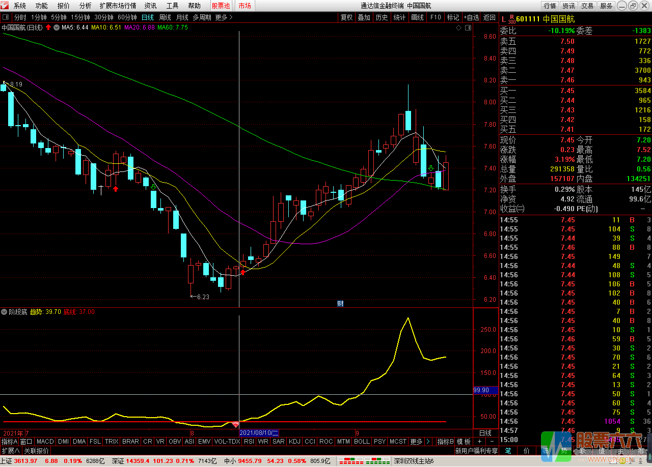Open the 报价 menu
The width and height of the screenshot is (652, 467).
[x=64, y=6]
